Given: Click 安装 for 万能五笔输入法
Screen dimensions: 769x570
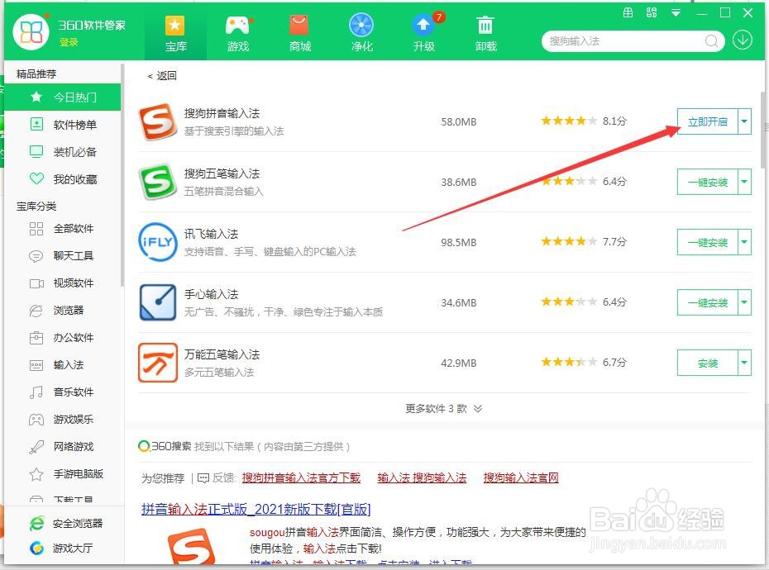Looking at the screenshot, I should 707,363.
